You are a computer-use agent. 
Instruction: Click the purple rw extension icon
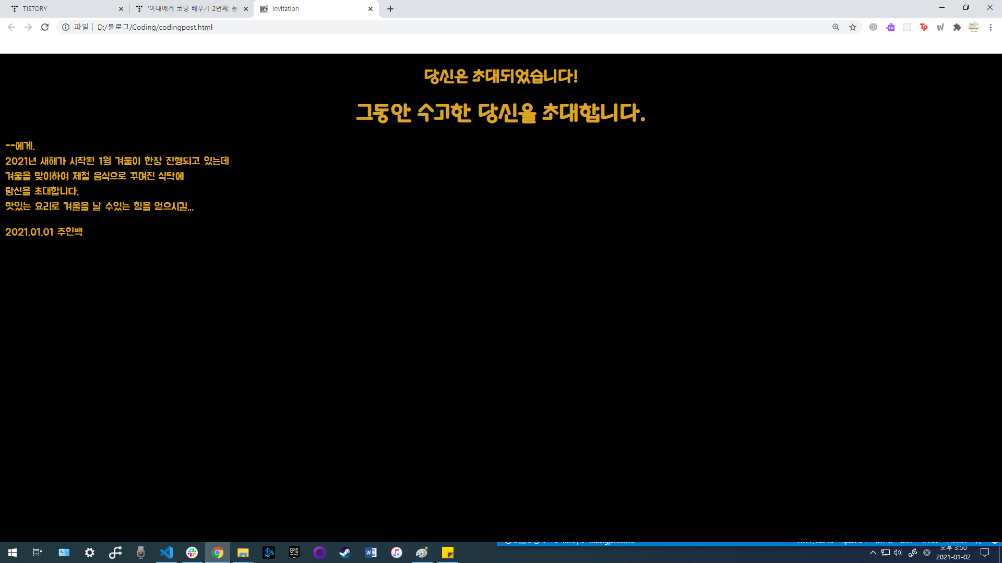click(x=890, y=27)
